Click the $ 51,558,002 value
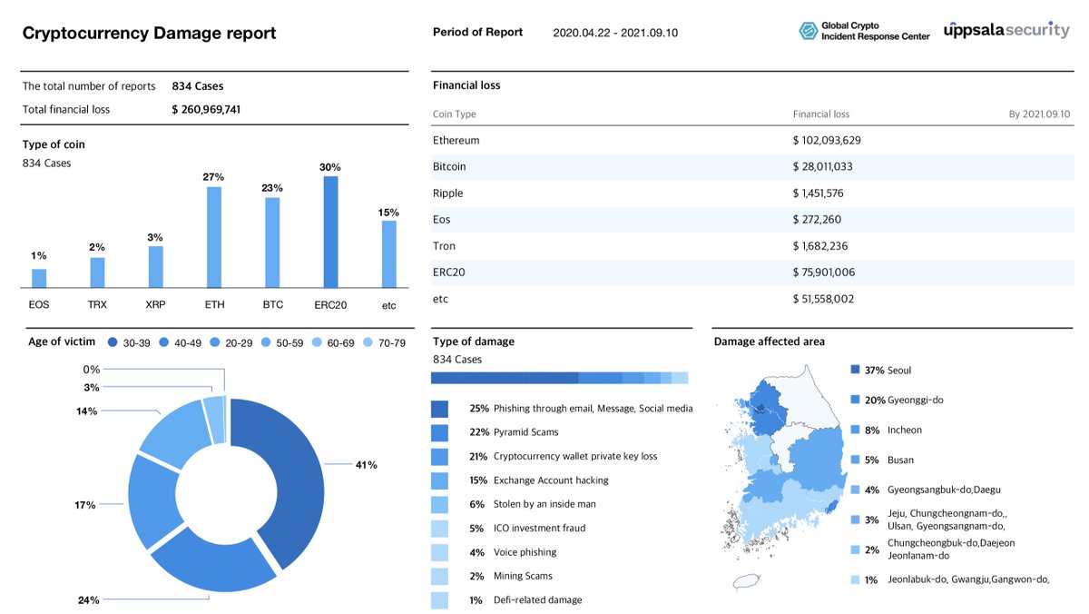Viewport: 1089px width, 614px height. [x=825, y=299]
